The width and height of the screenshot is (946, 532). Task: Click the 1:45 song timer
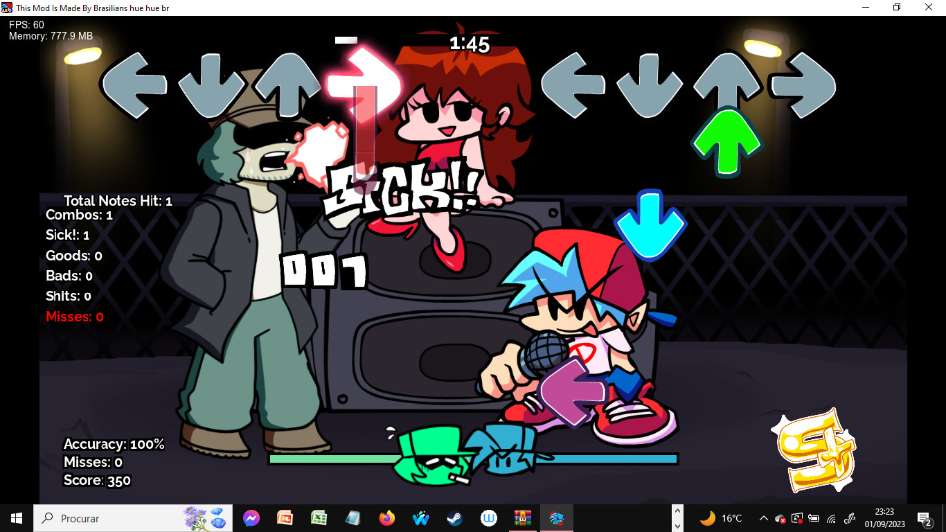coord(470,44)
